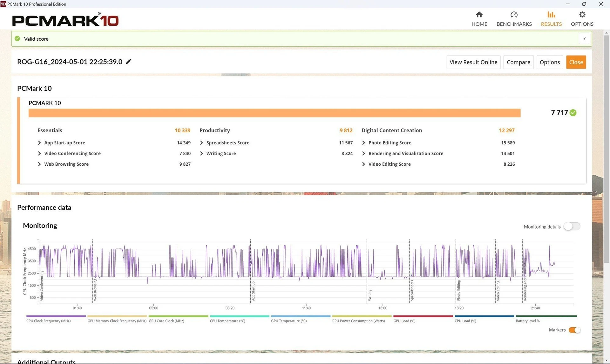Click result name ROG-G16_2024-05-01 22:25:39.0
Screen dimensions: 610x364
click(x=70, y=62)
